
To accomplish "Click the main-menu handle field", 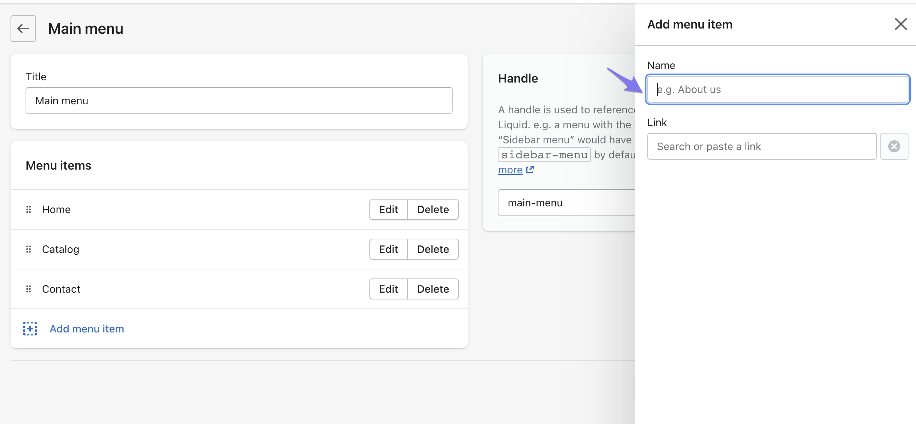I will click(566, 203).
